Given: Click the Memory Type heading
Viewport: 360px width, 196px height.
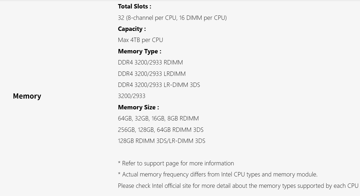Looking at the screenshot, I should click(x=140, y=51).
